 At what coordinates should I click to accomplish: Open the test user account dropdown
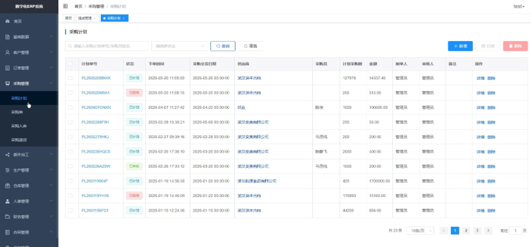click(519, 6)
